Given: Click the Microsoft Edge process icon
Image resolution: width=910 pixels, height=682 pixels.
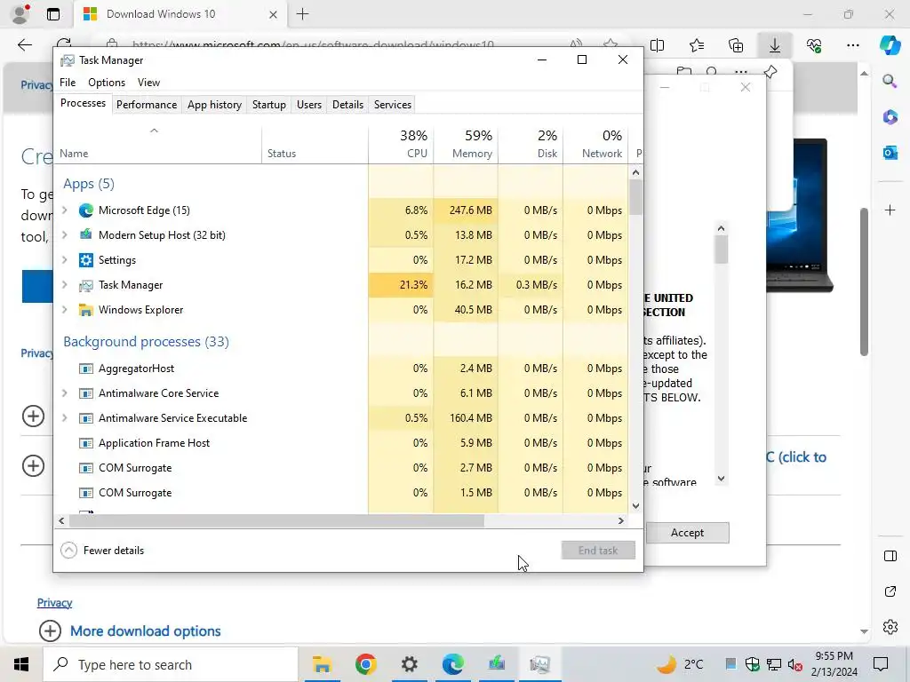Looking at the screenshot, I should click(86, 210).
